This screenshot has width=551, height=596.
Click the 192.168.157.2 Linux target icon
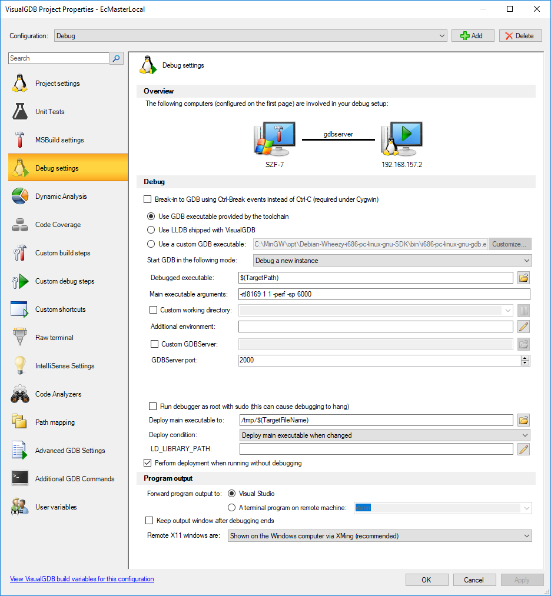click(x=401, y=138)
